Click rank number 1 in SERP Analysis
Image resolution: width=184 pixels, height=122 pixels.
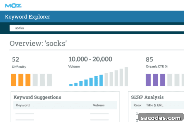click(x=137, y=114)
